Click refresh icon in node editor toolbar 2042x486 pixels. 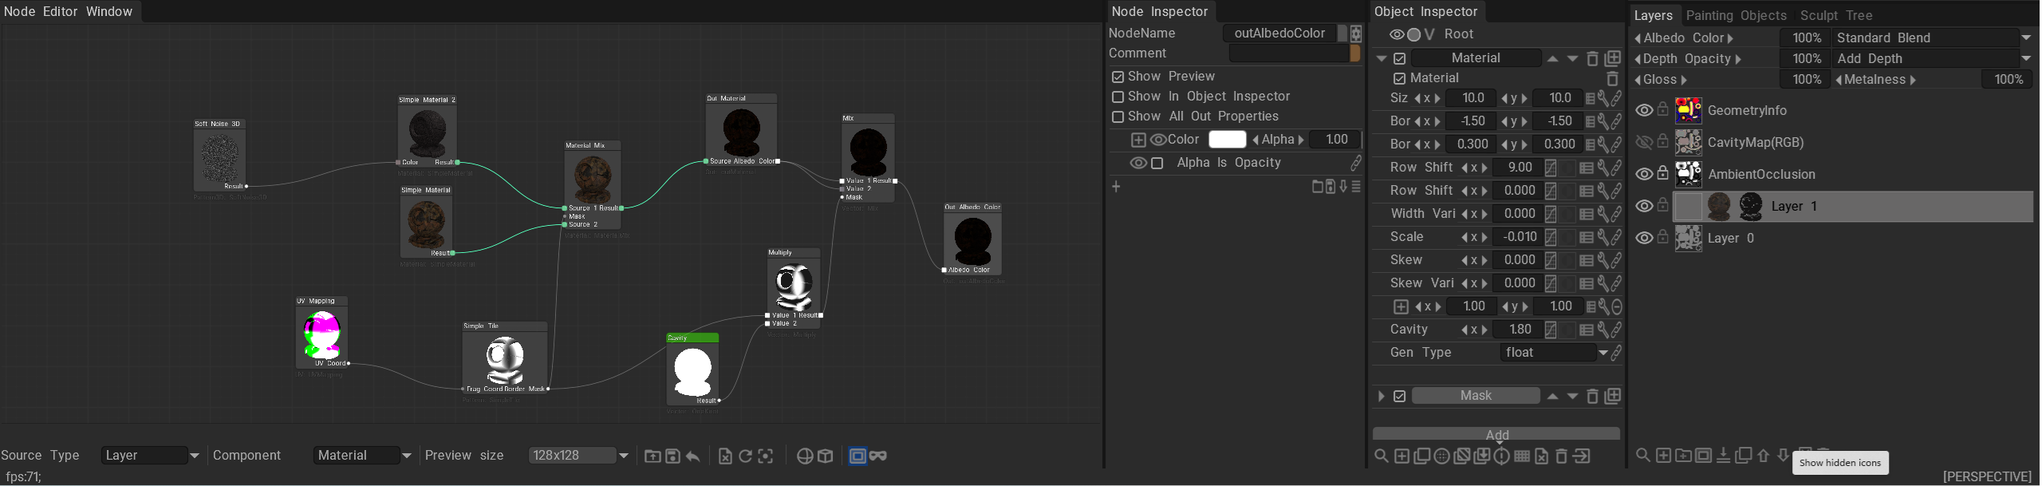pyautogui.click(x=745, y=456)
